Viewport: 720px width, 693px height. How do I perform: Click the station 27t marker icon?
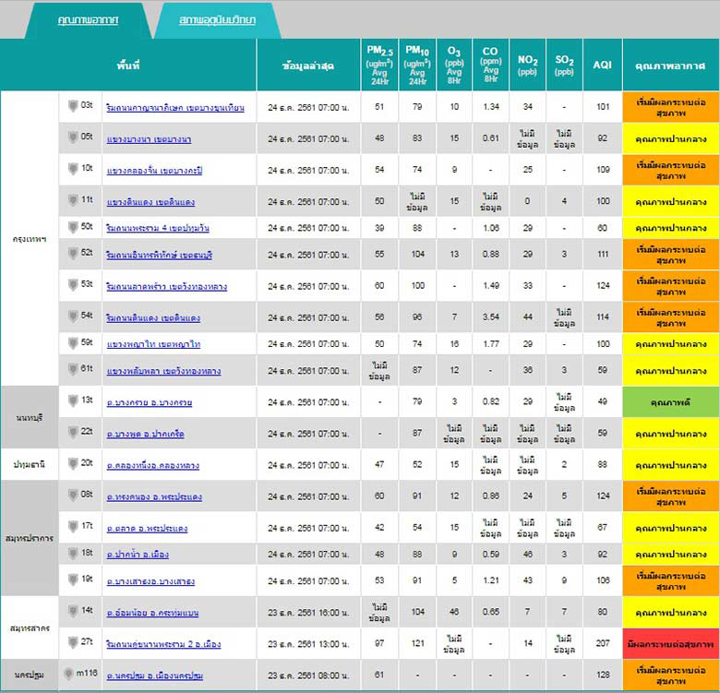[x=74, y=642]
